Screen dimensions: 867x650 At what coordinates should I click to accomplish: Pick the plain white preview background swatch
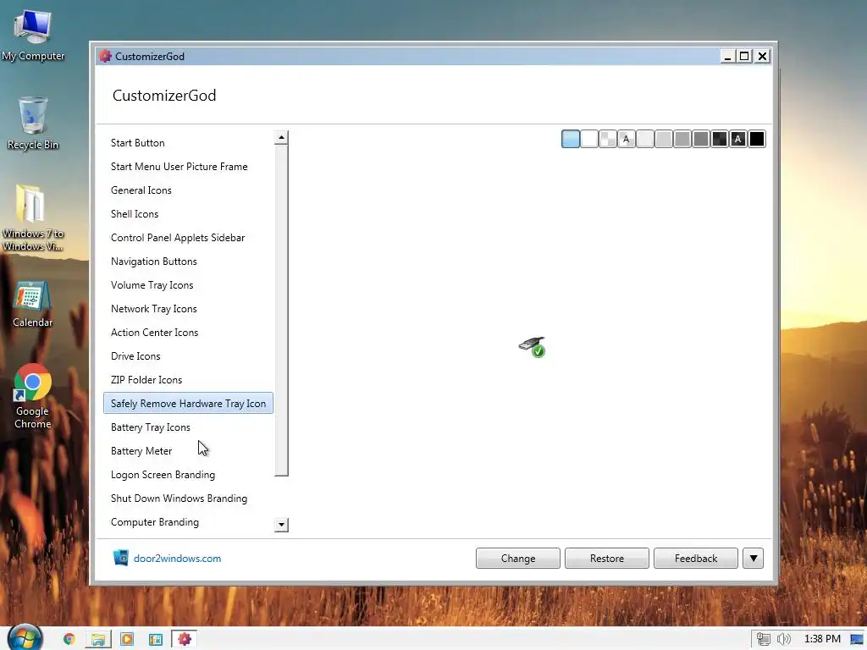[589, 139]
